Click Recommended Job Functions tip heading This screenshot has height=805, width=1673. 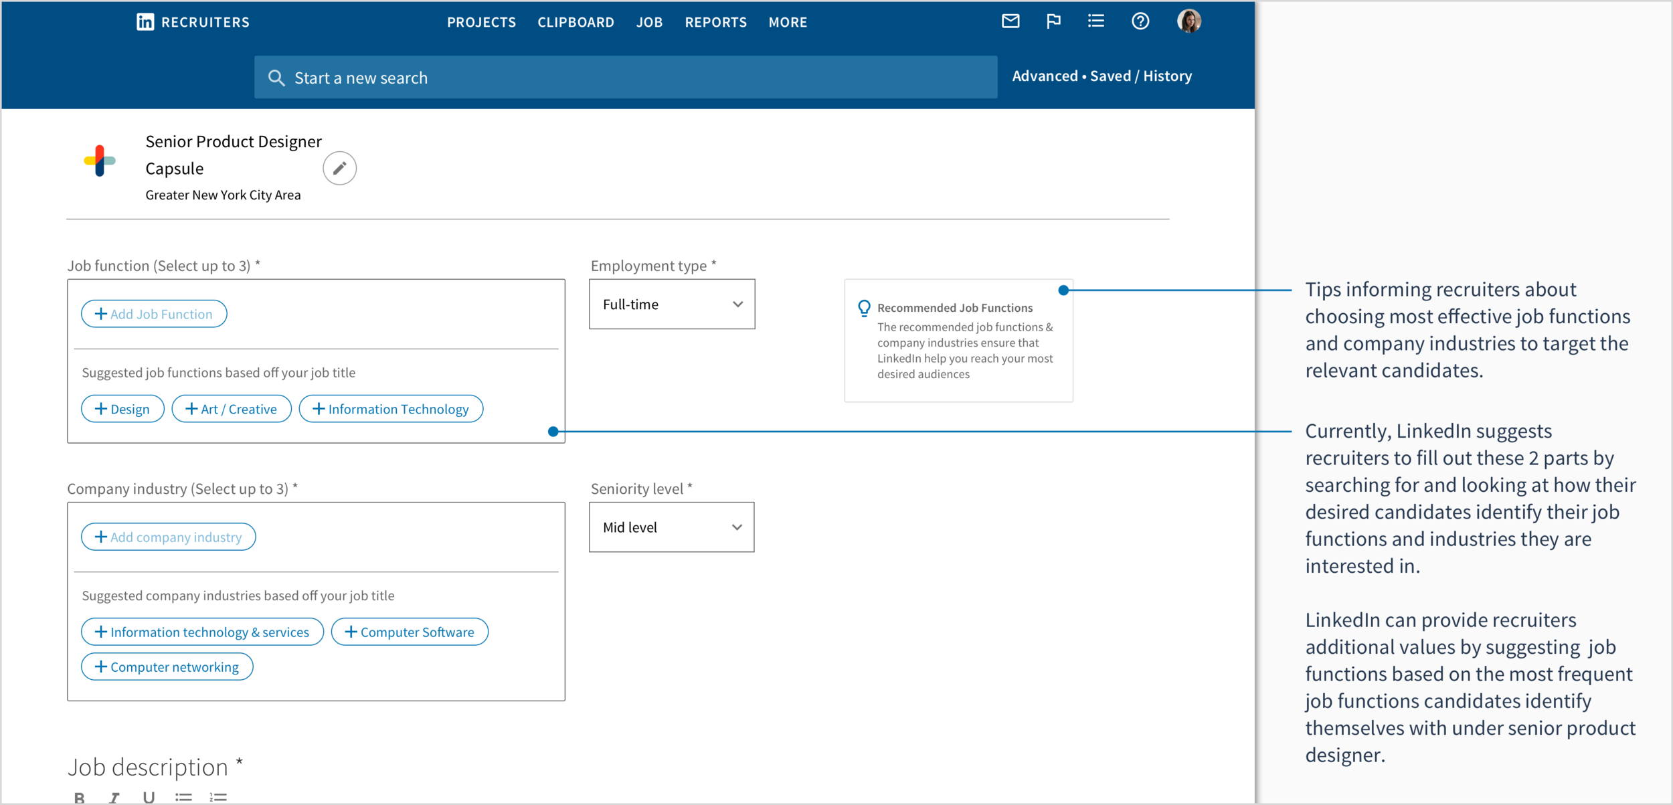[x=955, y=308]
